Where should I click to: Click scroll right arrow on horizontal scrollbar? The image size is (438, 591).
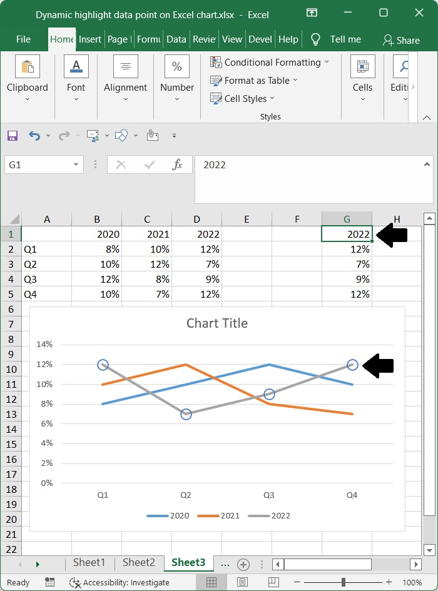point(415,564)
